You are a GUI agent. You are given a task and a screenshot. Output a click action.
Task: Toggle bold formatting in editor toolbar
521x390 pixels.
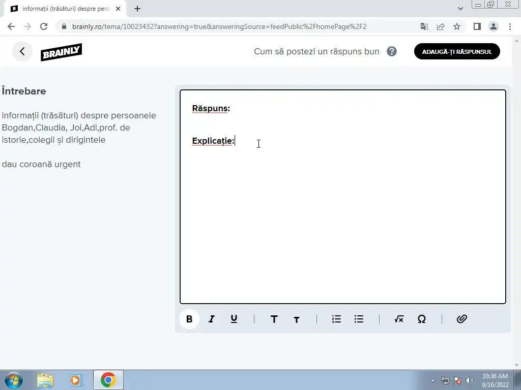(189, 319)
